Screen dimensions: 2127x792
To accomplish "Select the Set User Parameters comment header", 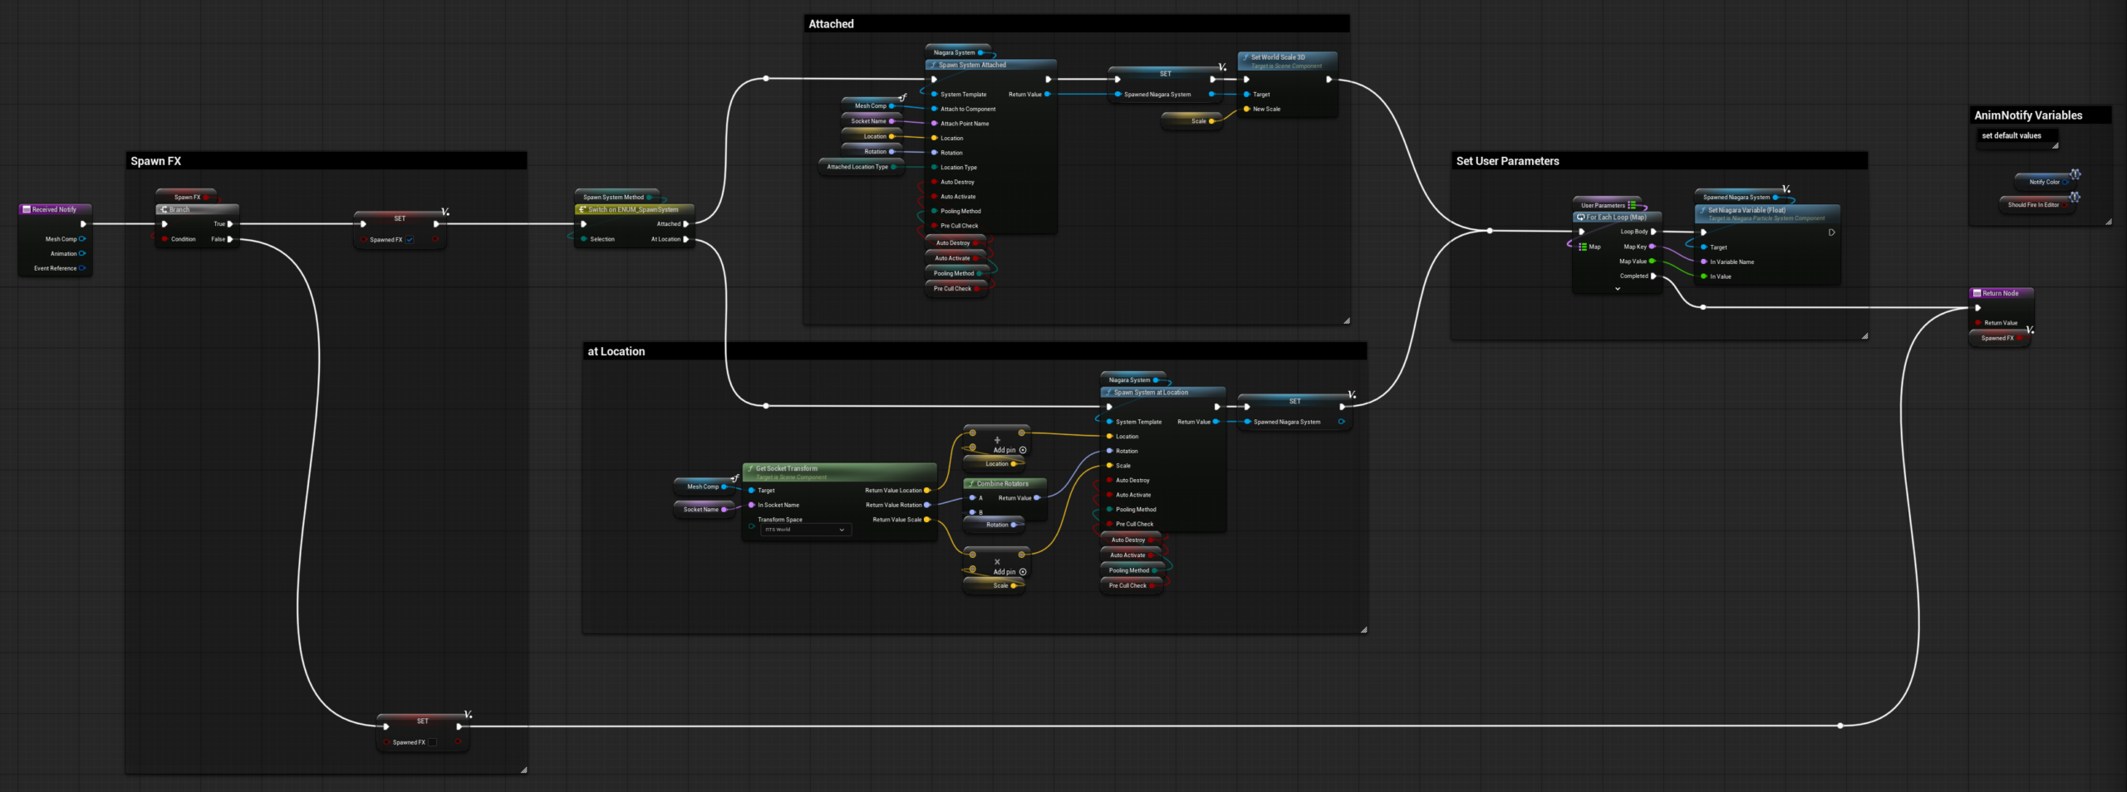I will pyautogui.click(x=1507, y=161).
